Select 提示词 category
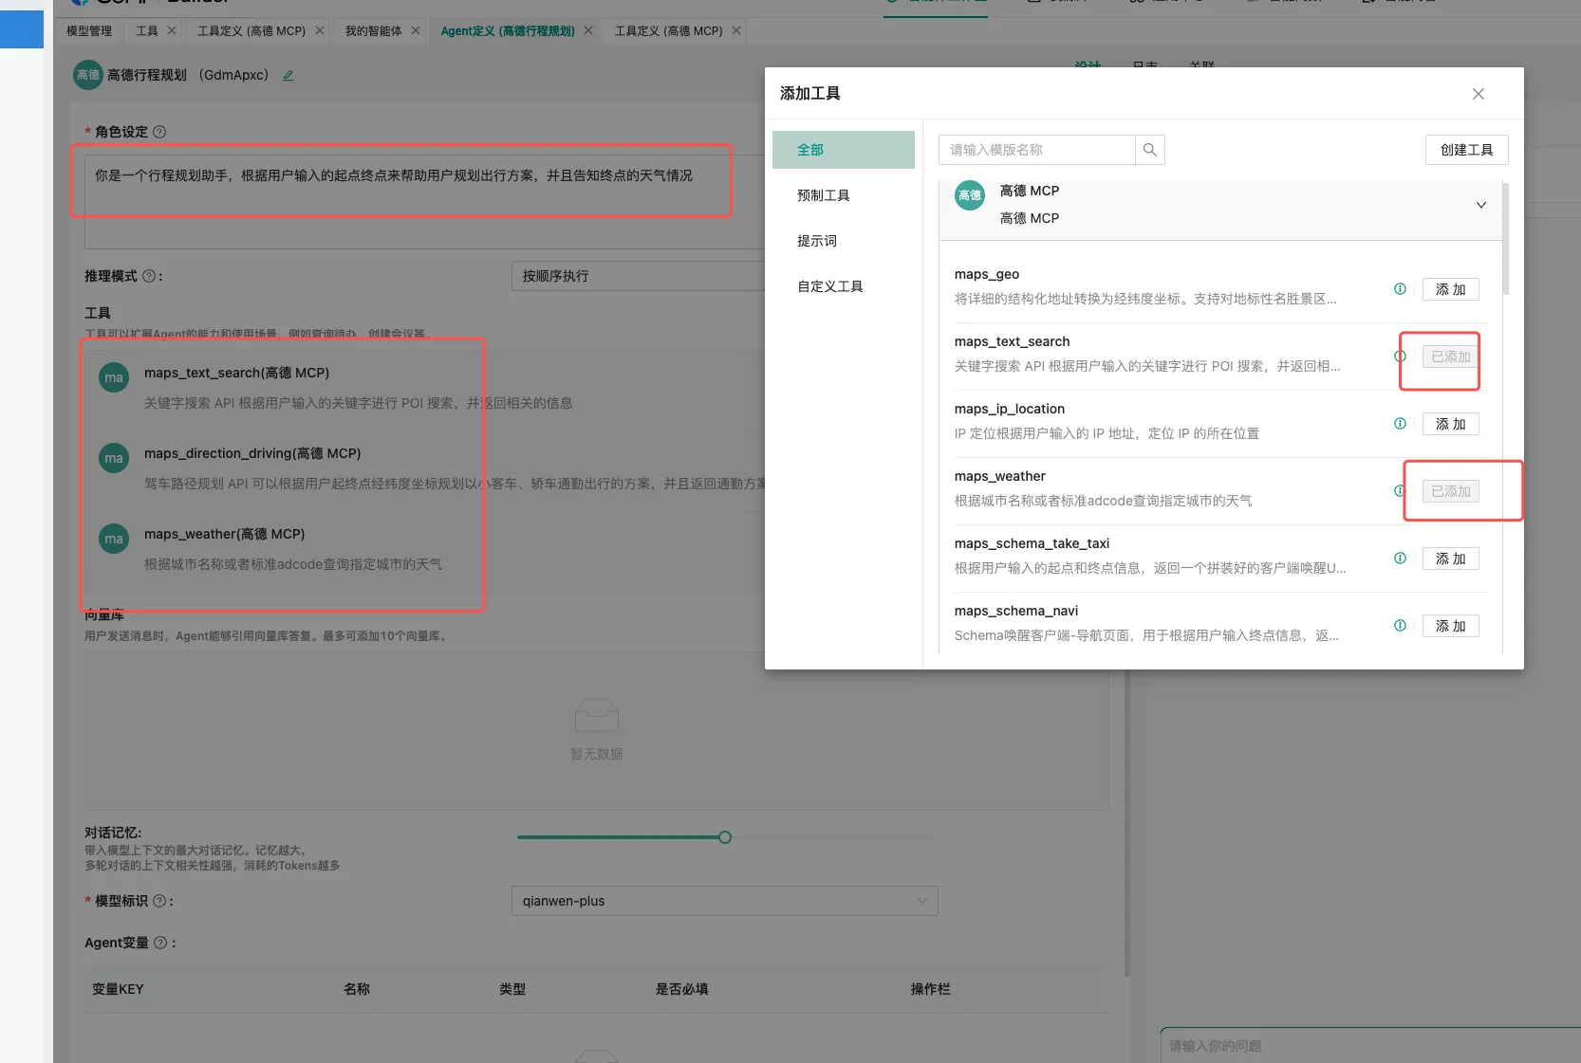Screen dimensions: 1581x1063 (x=844, y=241)
